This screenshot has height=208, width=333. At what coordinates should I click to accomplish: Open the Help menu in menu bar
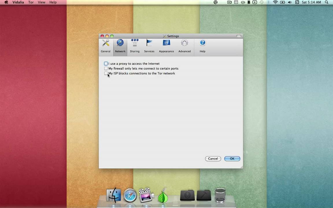[53, 2]
